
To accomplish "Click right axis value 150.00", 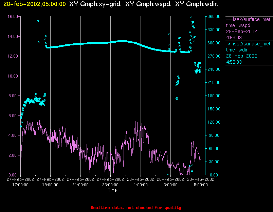I will 214,109.
